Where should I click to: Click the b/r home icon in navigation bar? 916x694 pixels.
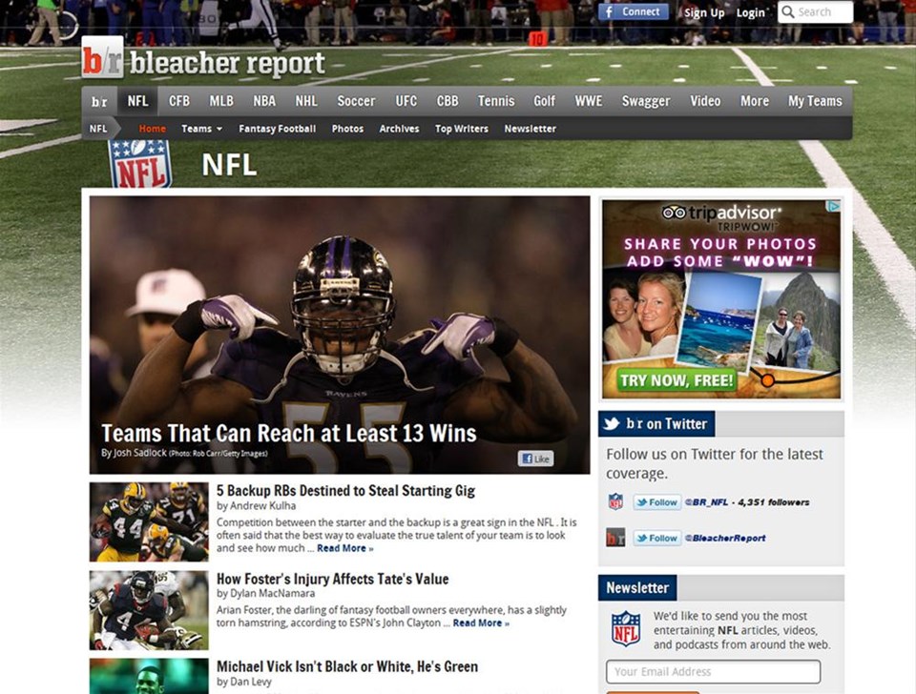(x=99, y=102)
